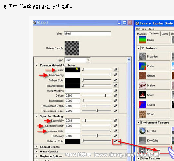The image size is (174, 161).
Task: Click the Color attribute map button
Action: (116, 70)
